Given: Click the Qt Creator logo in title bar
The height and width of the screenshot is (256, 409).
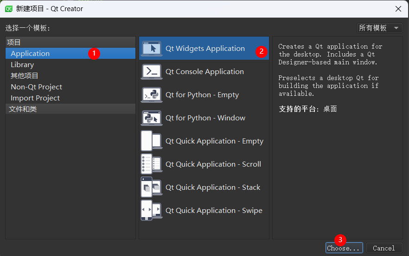Looking at the screenshot, I should coord(8,9).
